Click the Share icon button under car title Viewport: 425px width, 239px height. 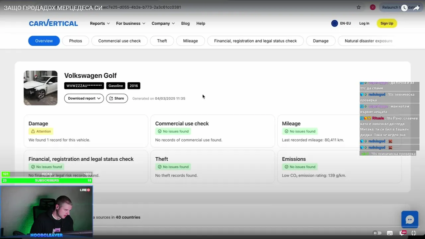coord(117,98)
